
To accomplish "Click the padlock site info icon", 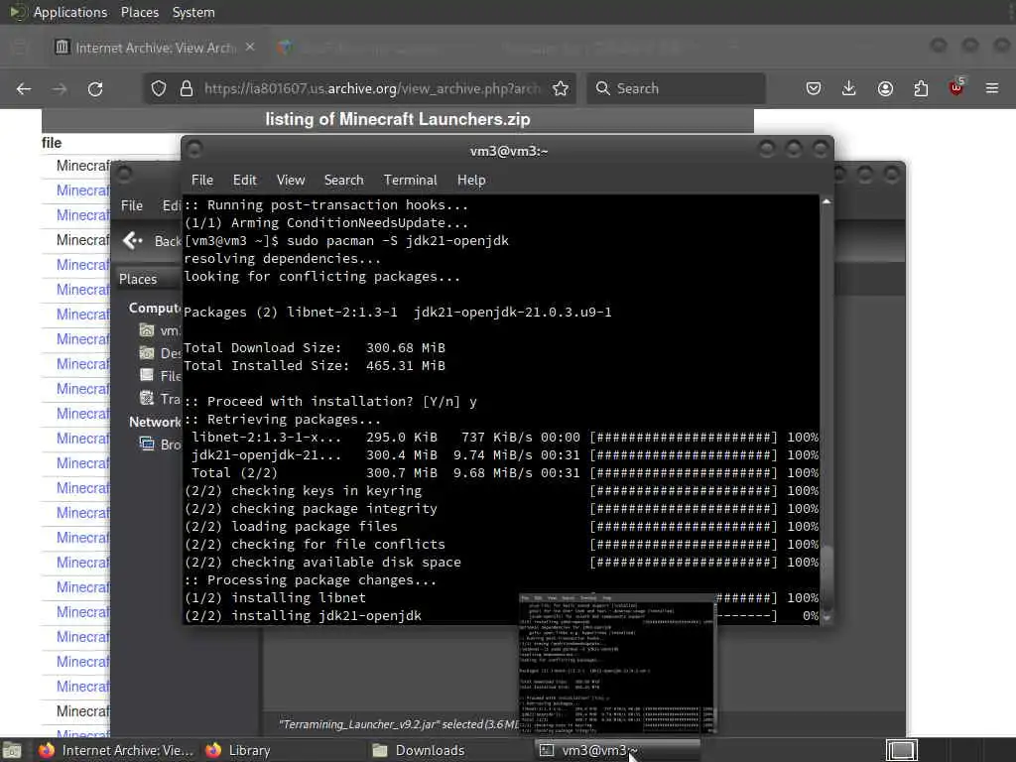I will (x=187, y=88).
